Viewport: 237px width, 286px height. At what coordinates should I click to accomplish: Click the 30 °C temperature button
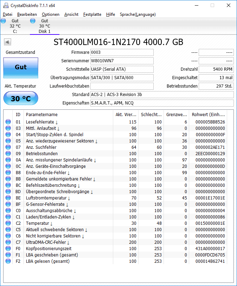(21, 98)
